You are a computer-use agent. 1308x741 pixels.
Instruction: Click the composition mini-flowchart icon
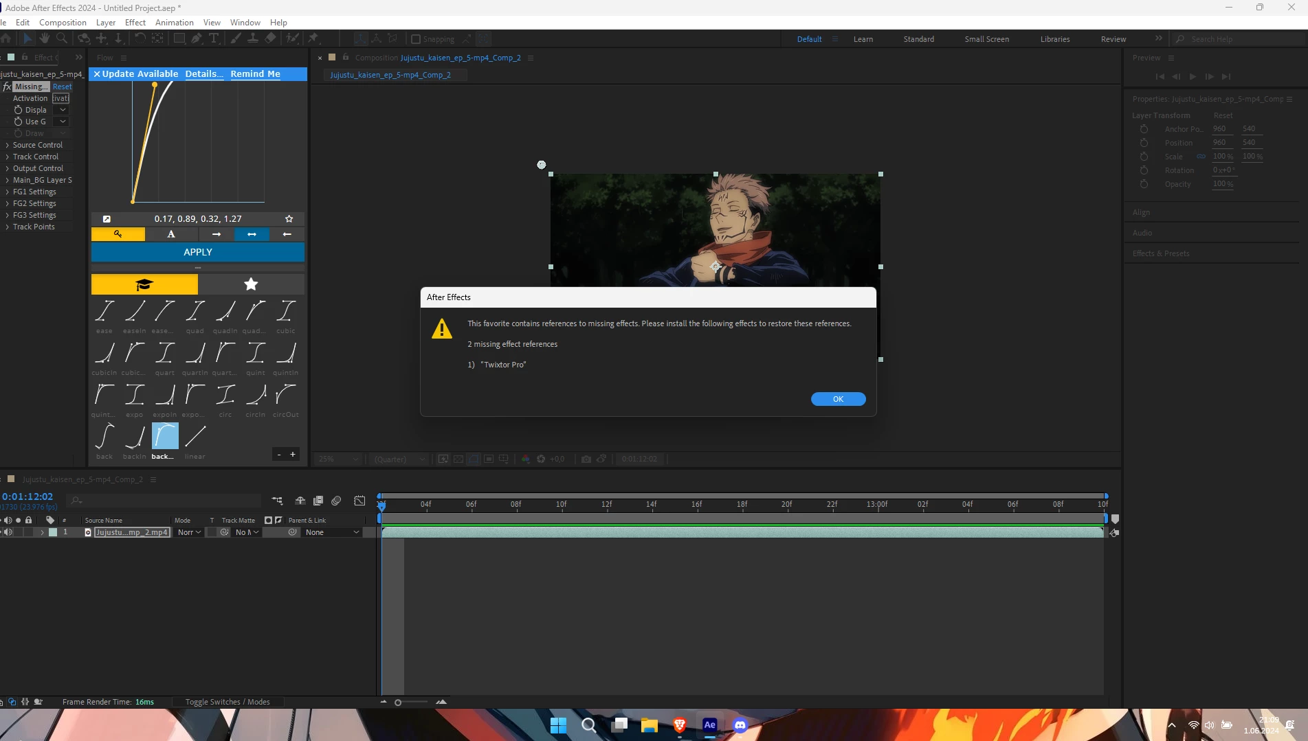[277, 501]
